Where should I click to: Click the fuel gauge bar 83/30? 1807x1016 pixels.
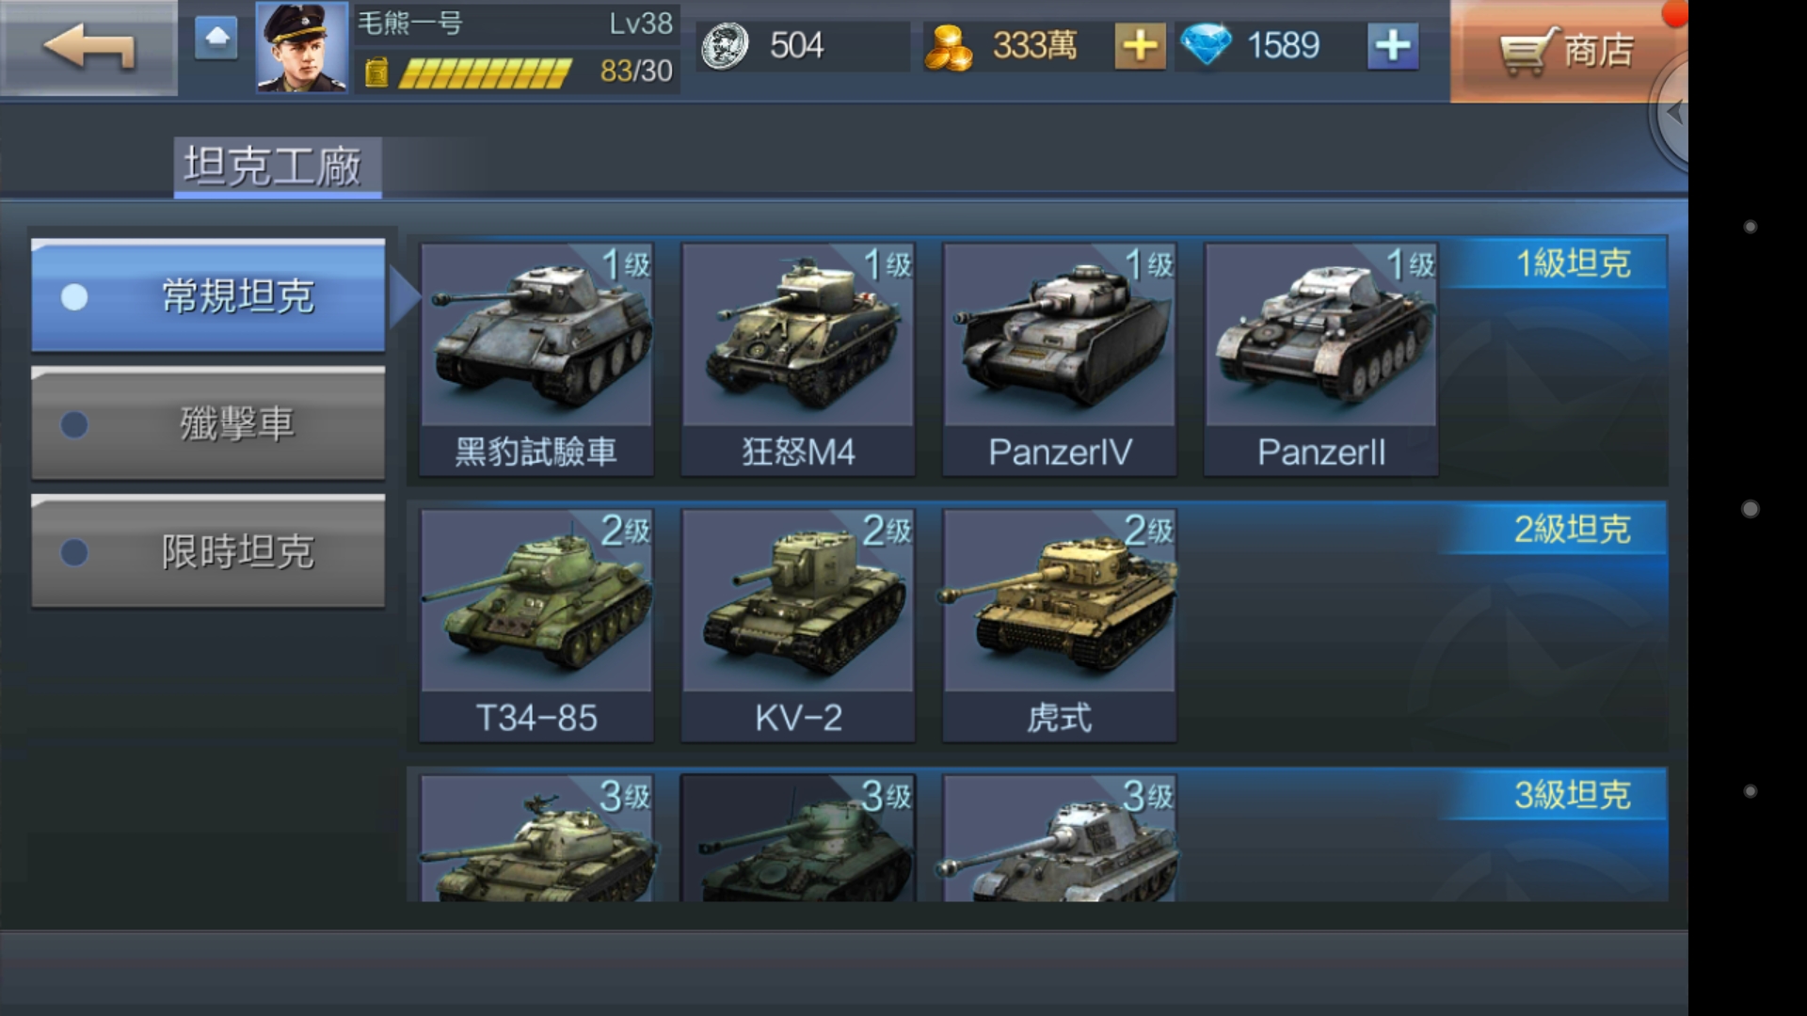[x=485, y=71]
